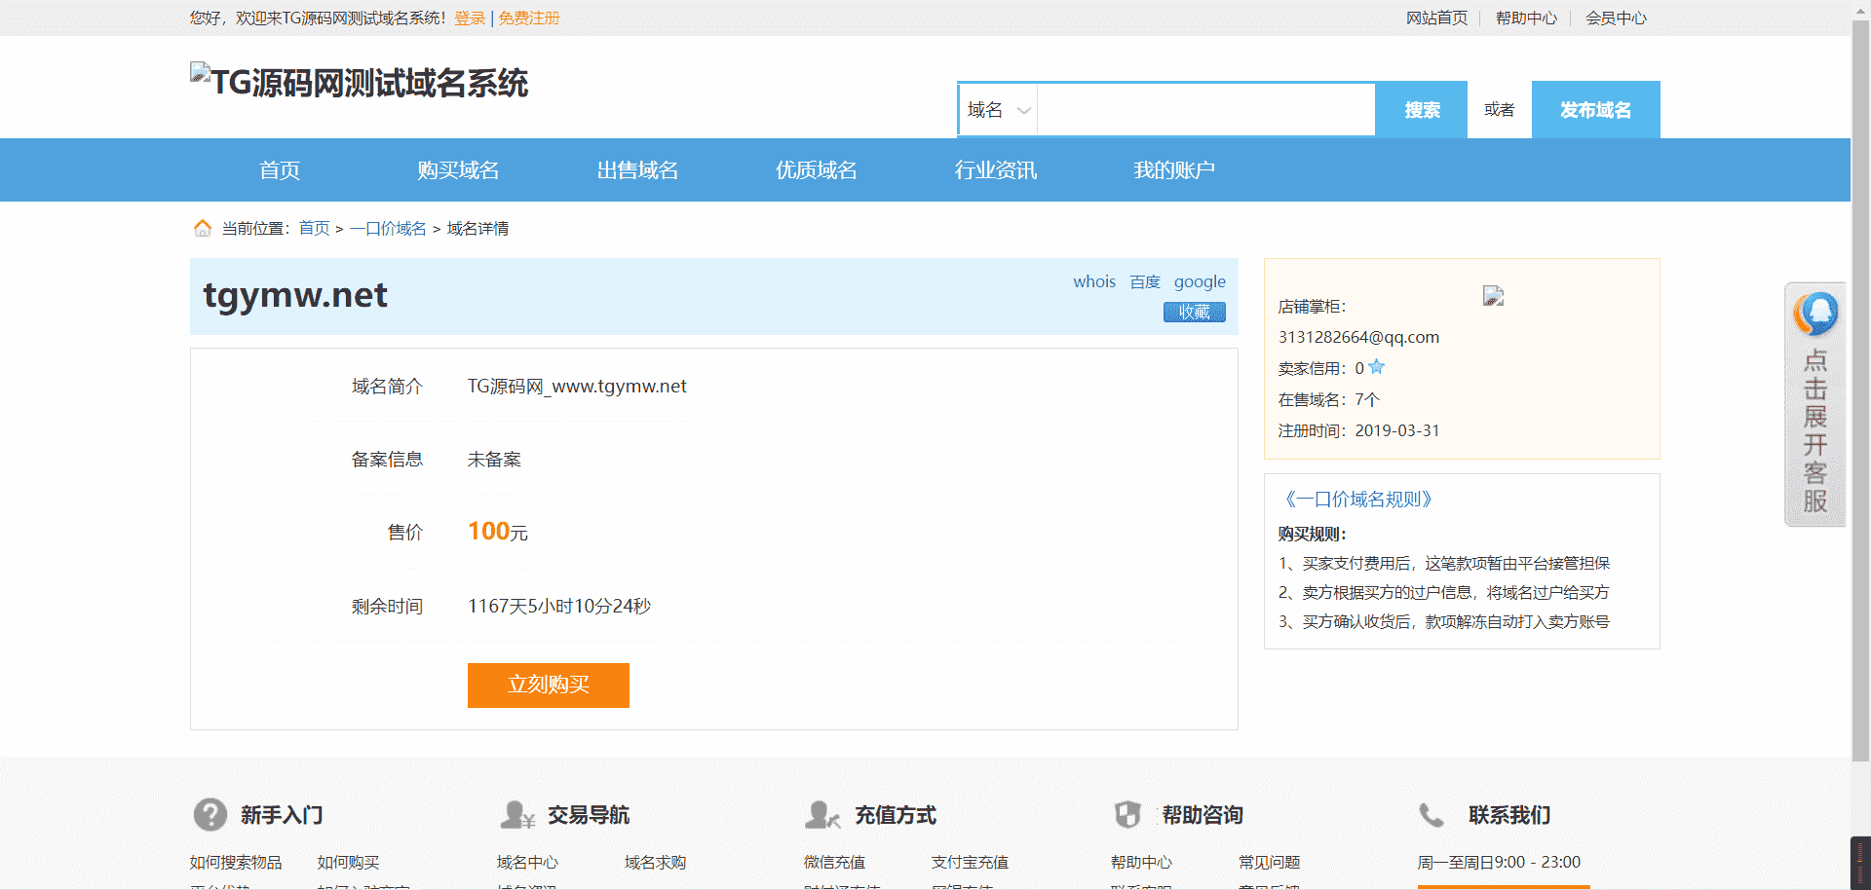Click the 免费注册 link at top
This screenshot has width=1871, height=890.
pyautogui.click(x=529, y=18)
